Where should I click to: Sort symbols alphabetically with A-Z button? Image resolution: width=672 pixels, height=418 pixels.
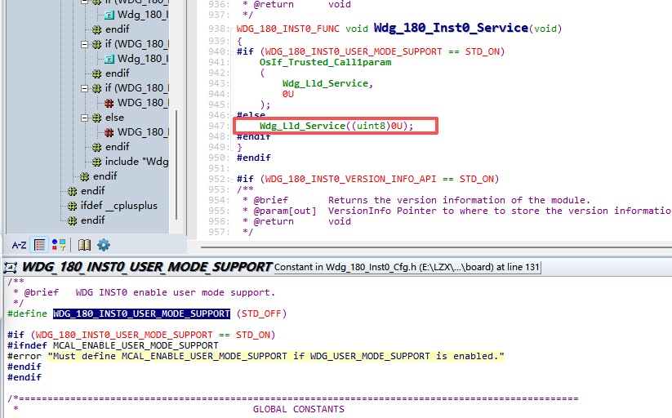click(x=19, y=245)
